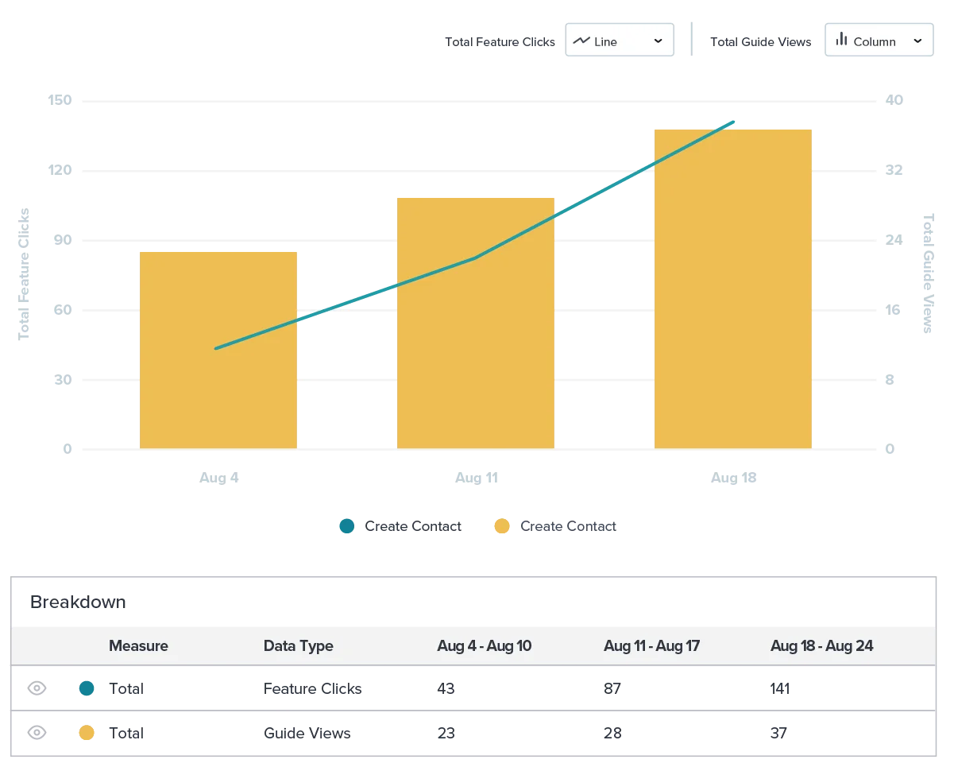
Task: Click the Aug 11 - Aug 17 column header
Action: [651, 645]
